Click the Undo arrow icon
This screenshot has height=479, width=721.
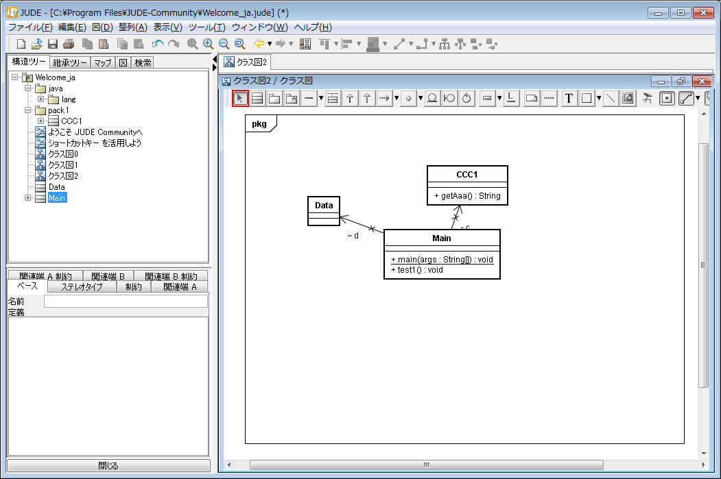coord(158,44)
